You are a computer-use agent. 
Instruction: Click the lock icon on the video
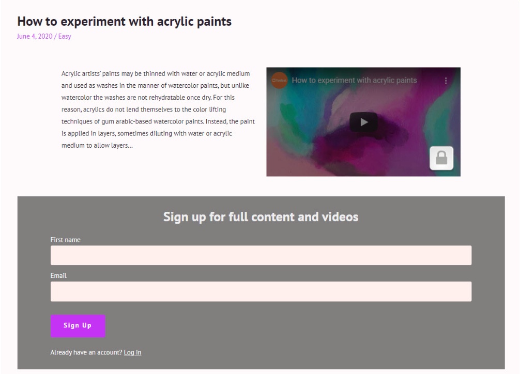441,158
